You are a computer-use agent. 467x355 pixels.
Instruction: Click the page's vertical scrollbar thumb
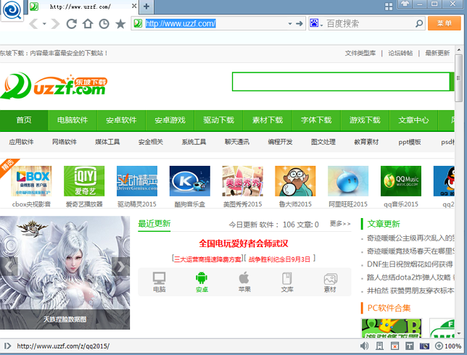(458, 78)
